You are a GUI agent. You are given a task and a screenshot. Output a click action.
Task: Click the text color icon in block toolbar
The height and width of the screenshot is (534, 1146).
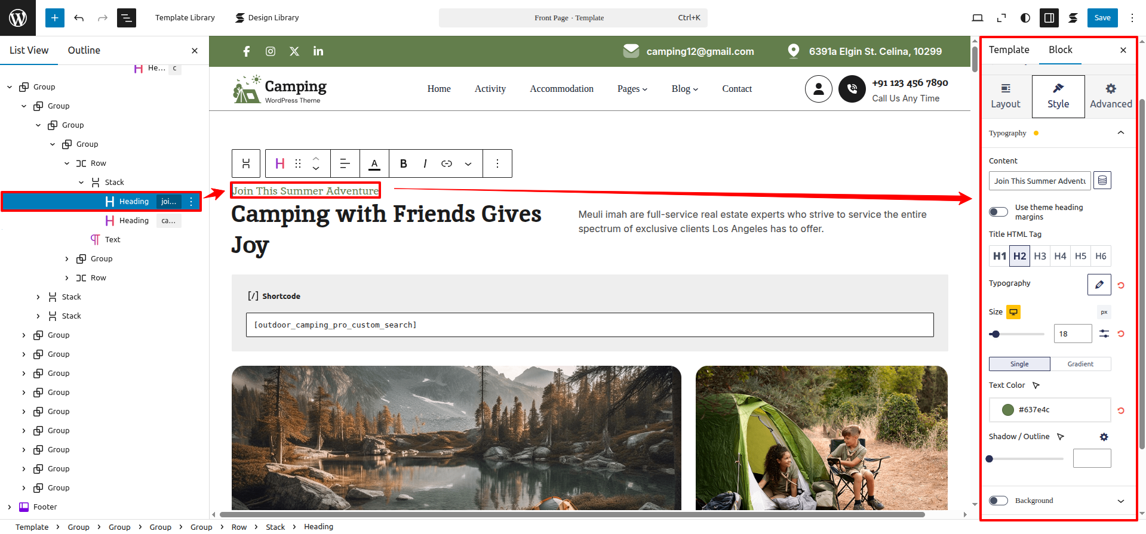click(x=374, y=163)
